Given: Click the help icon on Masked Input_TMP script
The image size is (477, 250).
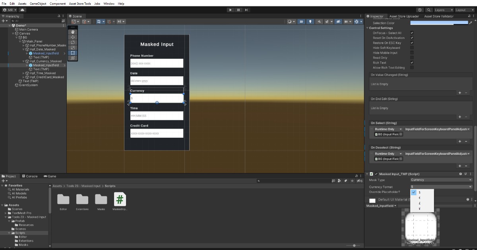Looking at the screenshot, I should (x=460, y=173).
